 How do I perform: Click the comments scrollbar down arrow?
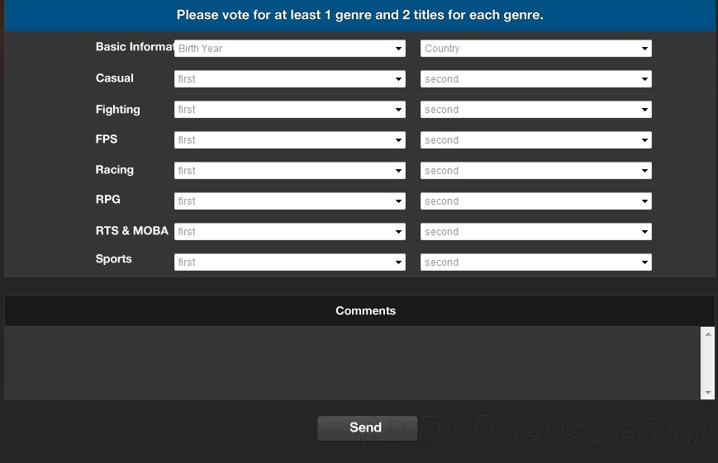[708, 393]
